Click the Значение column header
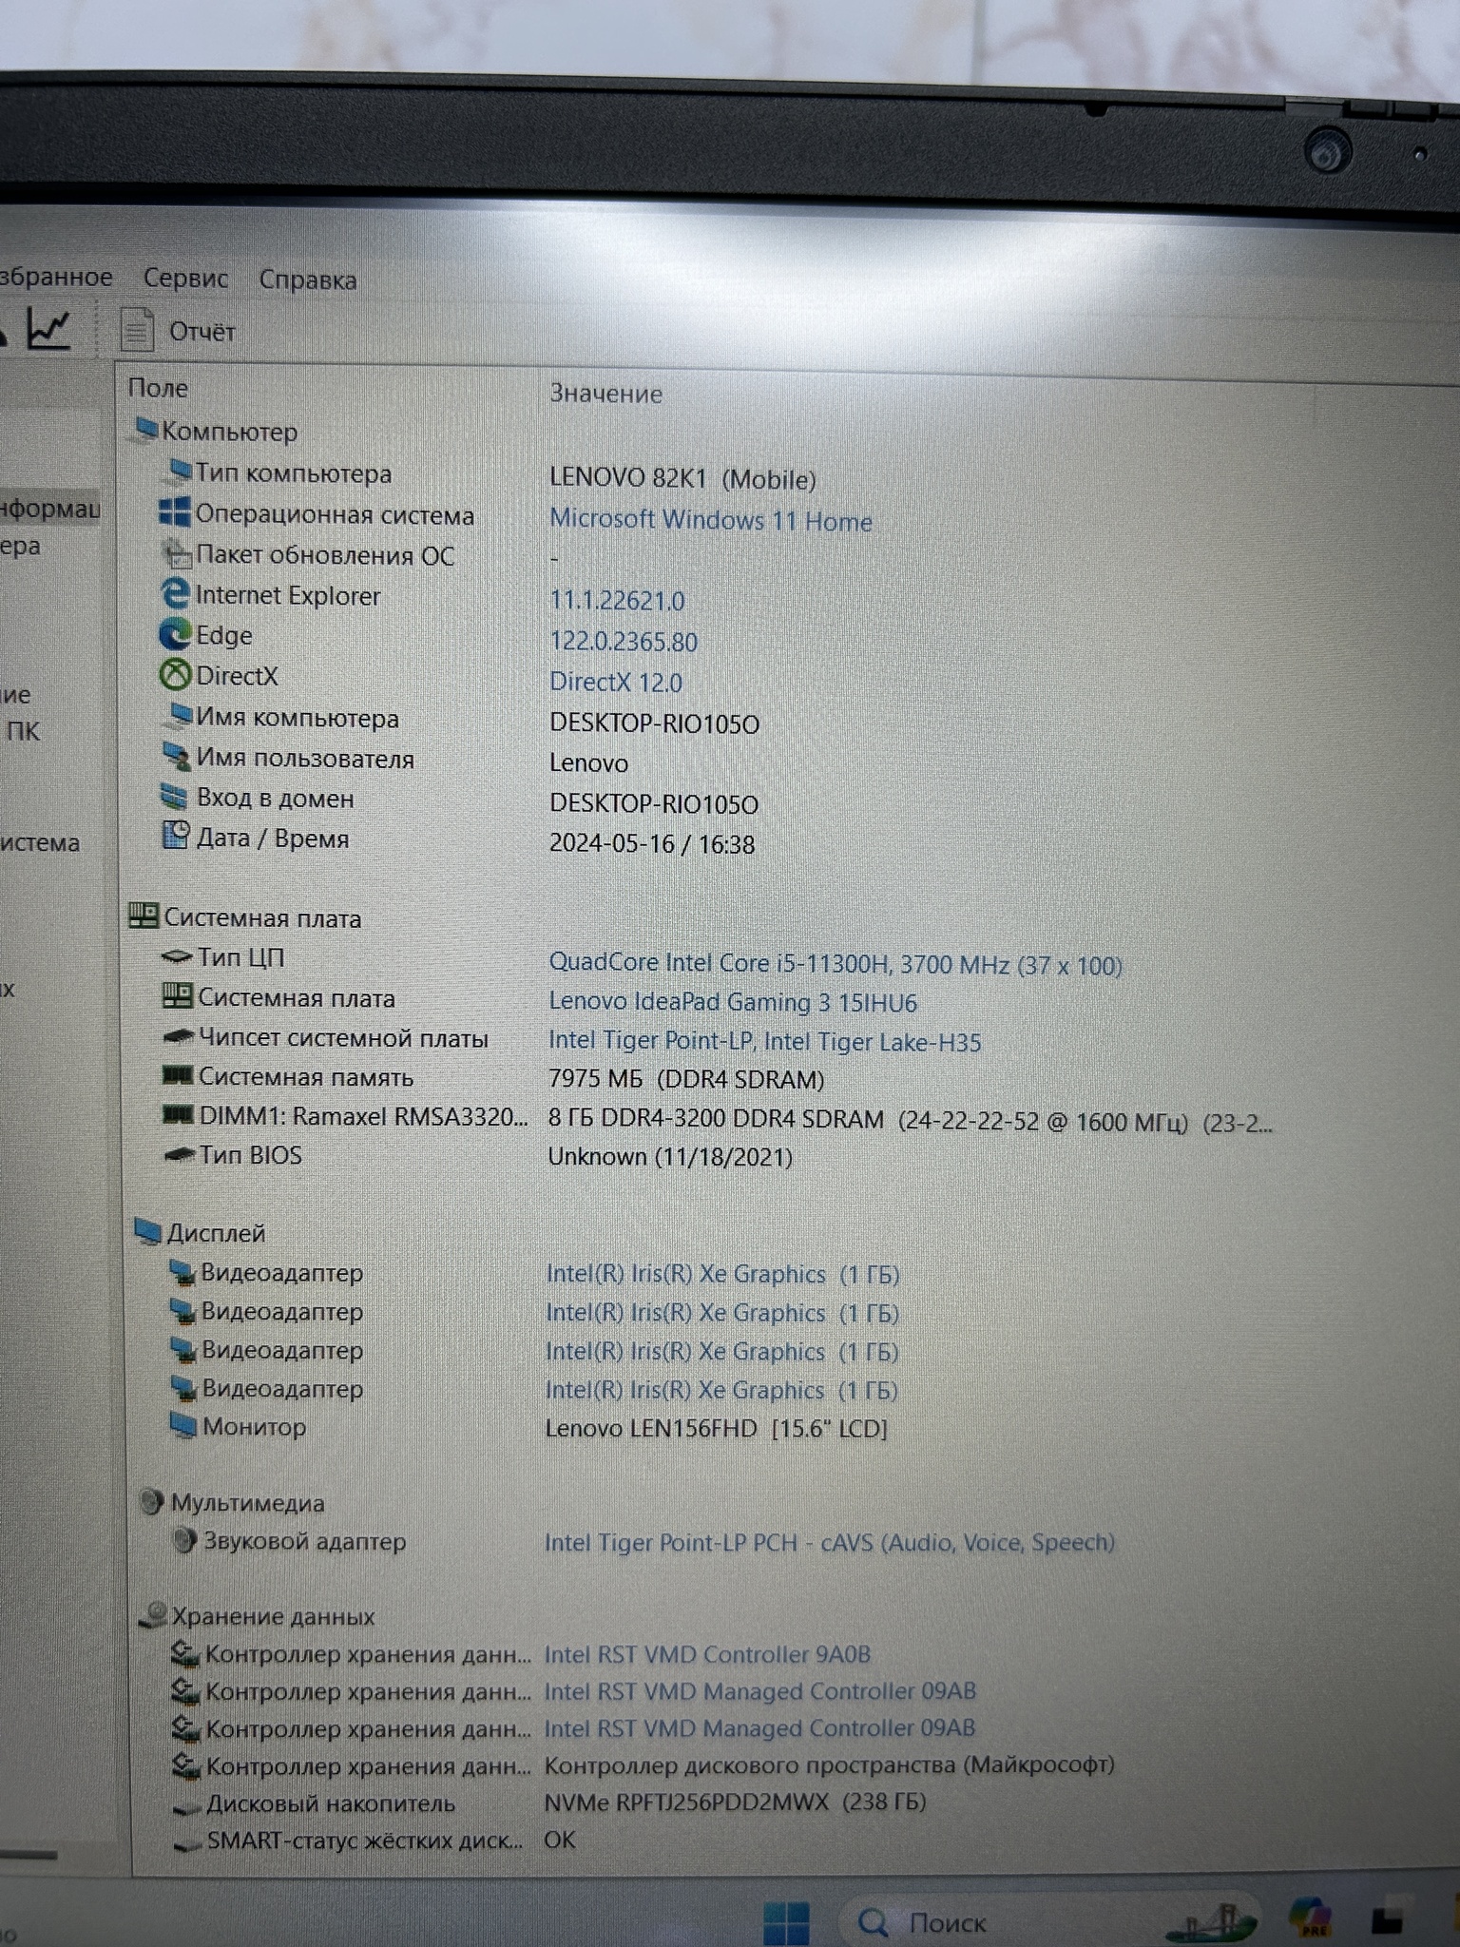The width and height of the screenshot is (1460, 1947). pos(606,394)
